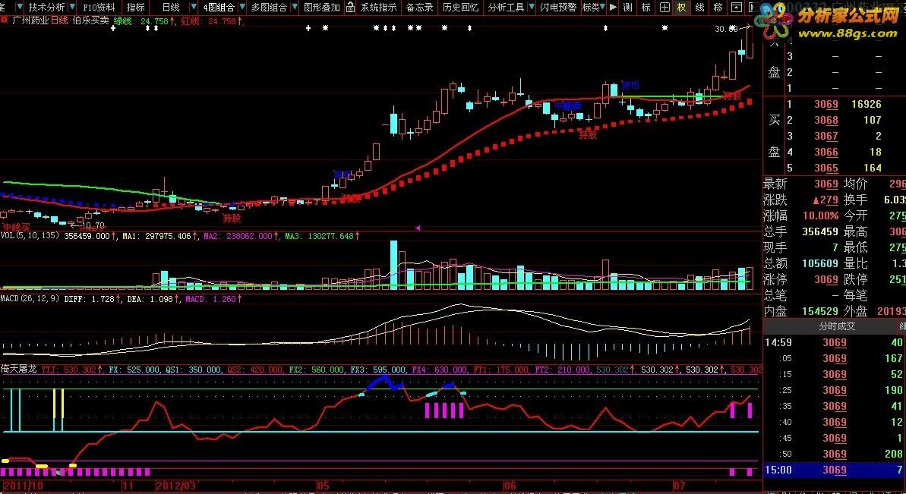Expand the 分析工具 dropdown arrow
The width and height of the screenshot is (906, 494).
click(x=532, y=8)
